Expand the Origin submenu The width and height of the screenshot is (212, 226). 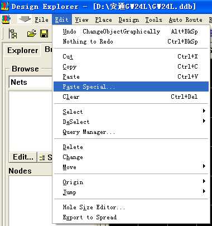(x=131, y=182)
